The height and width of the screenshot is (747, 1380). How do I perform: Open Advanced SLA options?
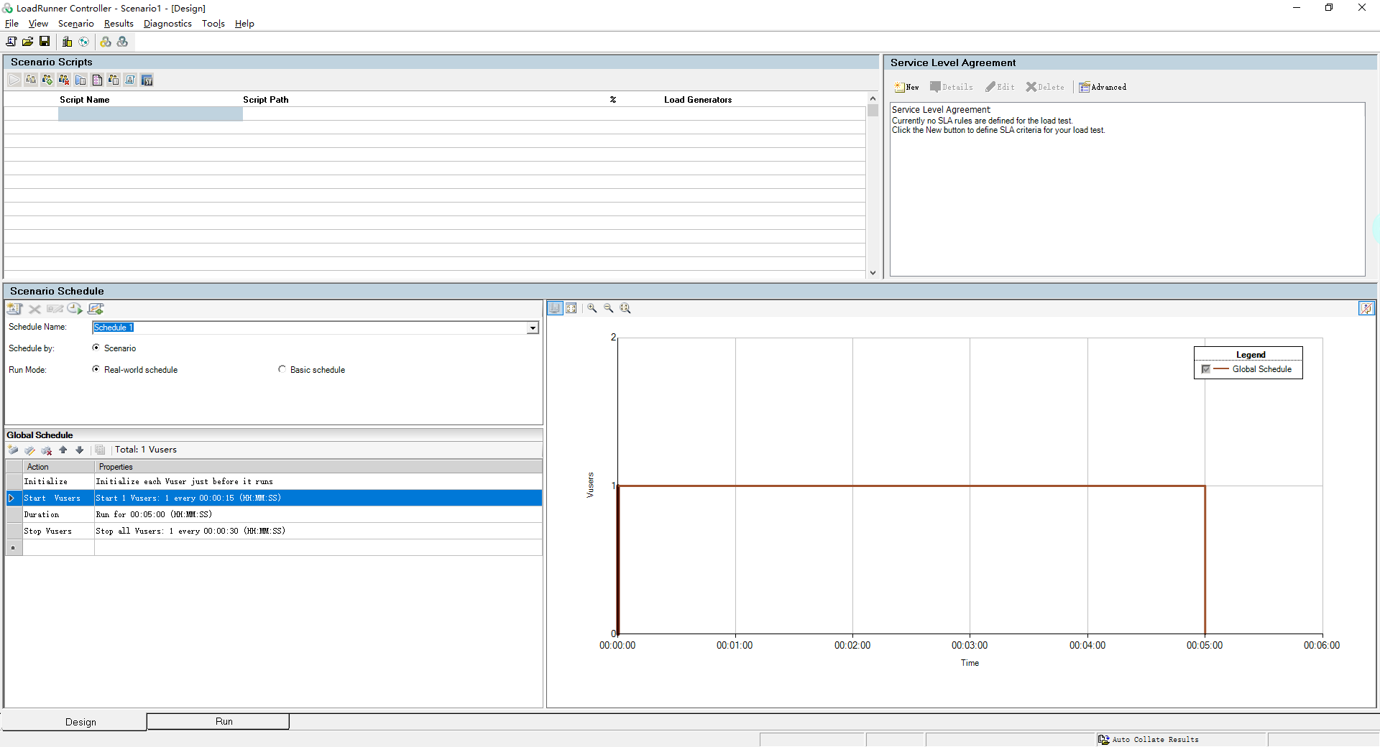click(x=1103, y=87)
